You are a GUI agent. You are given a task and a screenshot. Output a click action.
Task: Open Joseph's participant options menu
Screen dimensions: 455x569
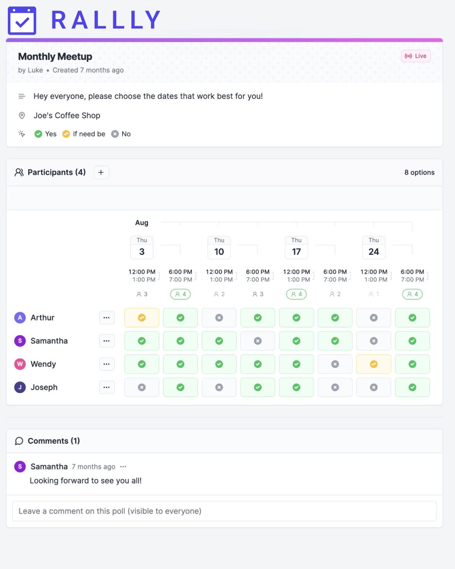(107, 387)
